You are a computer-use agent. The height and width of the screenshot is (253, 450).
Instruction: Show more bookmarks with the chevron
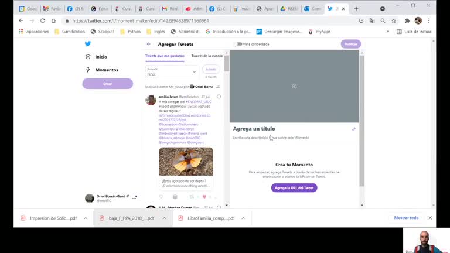388,32
